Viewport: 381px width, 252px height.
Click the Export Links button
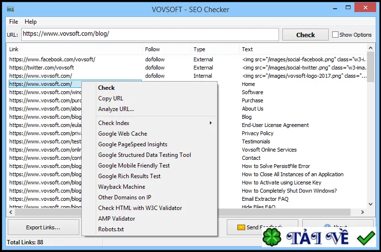pyautogui.click(x=44, y=227)
